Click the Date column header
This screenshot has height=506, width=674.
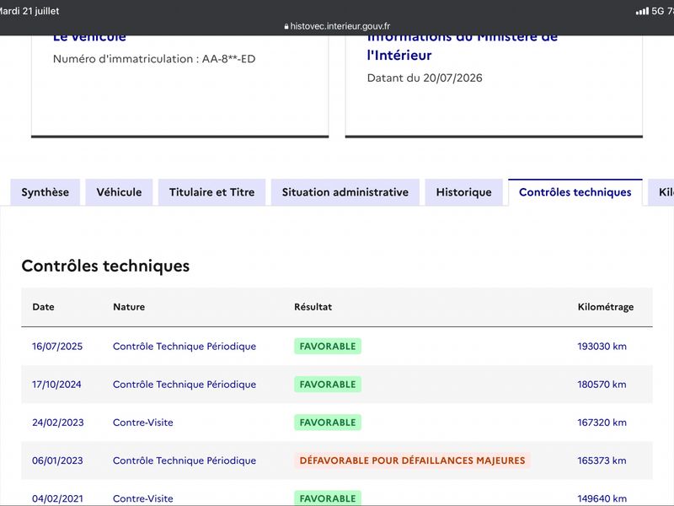coord(43,307)
